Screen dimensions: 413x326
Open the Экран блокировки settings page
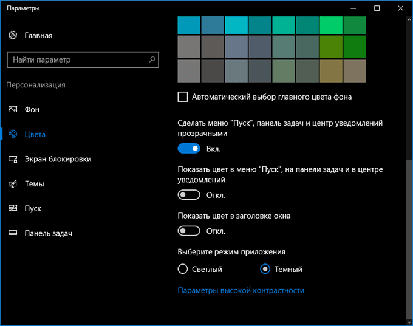[x=58, y=159]
